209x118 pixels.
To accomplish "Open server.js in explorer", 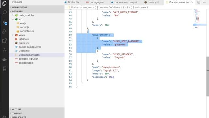I will click(24, 27).
